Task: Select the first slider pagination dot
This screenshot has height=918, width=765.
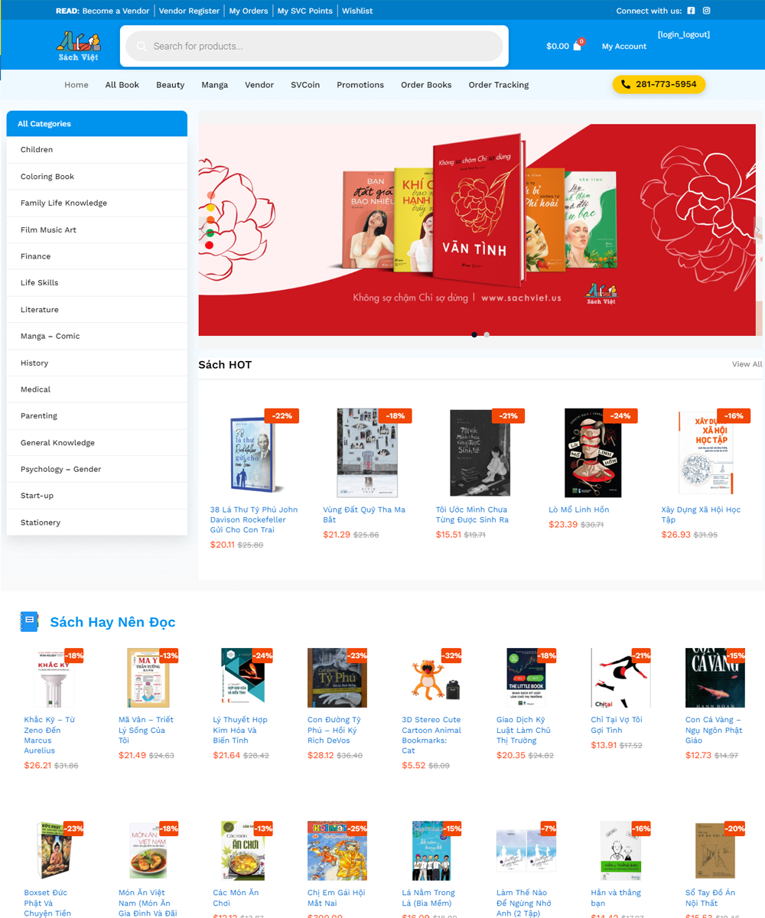Action: point(474,334)
